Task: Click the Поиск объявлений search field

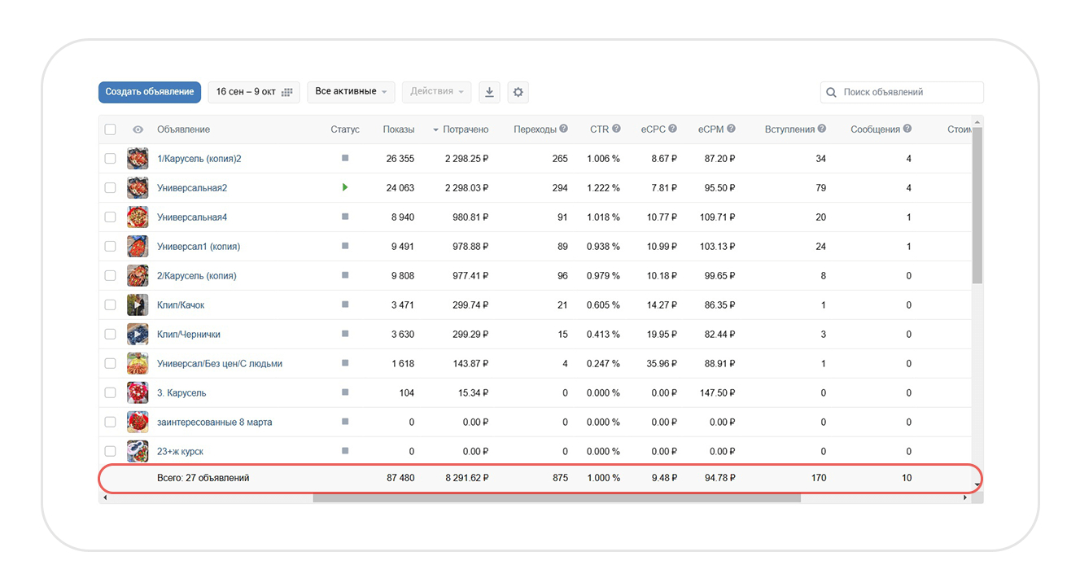Action: [907, 92]
